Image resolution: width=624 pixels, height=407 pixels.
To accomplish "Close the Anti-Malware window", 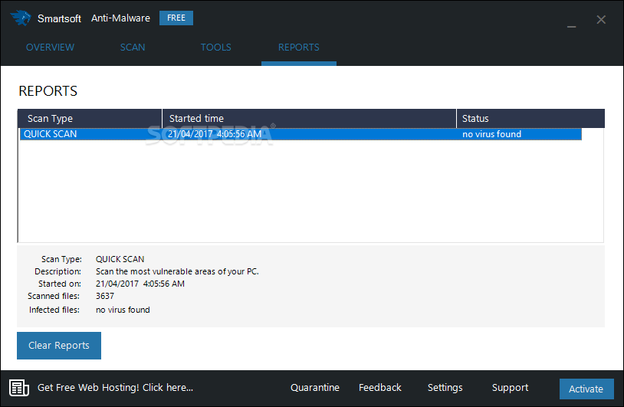I will click(x=601, y=19).
